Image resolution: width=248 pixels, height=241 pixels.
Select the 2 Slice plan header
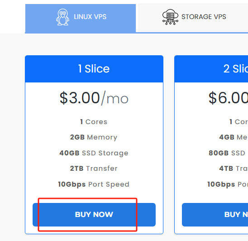pyautogui.click(x=211, y=69)
